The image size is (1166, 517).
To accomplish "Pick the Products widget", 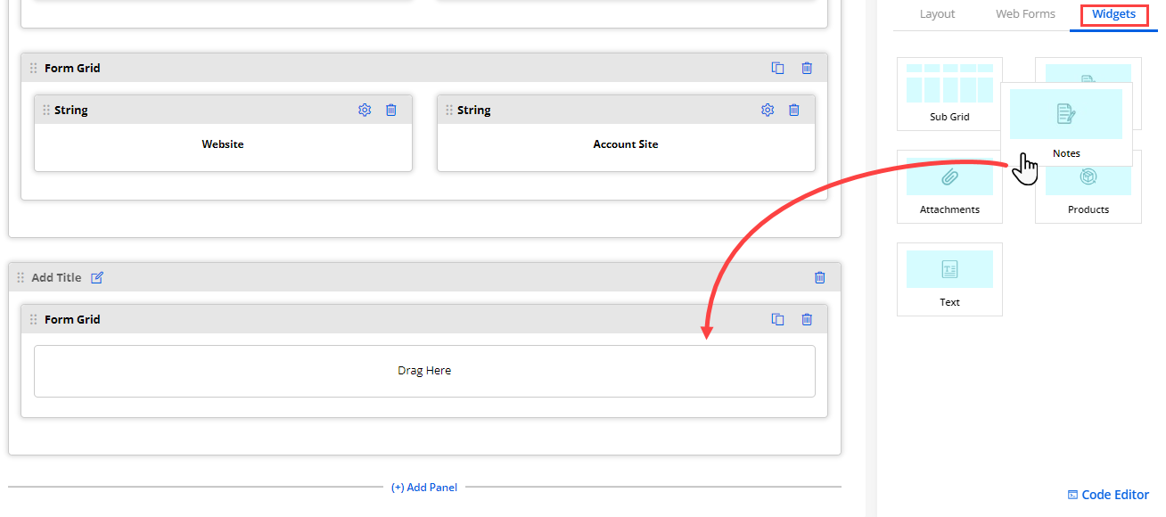I will (1088, 196).
